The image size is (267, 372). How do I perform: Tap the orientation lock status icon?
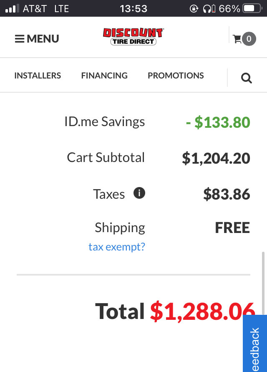click(x=194, y=9)
